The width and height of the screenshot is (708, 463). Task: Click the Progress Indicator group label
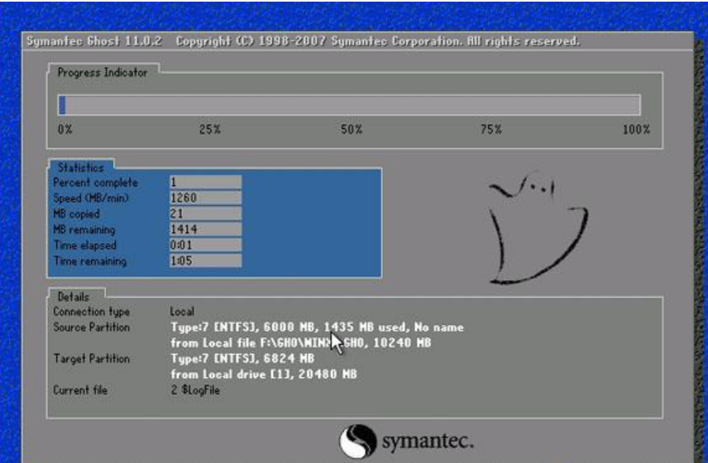[x=103, y=72]
